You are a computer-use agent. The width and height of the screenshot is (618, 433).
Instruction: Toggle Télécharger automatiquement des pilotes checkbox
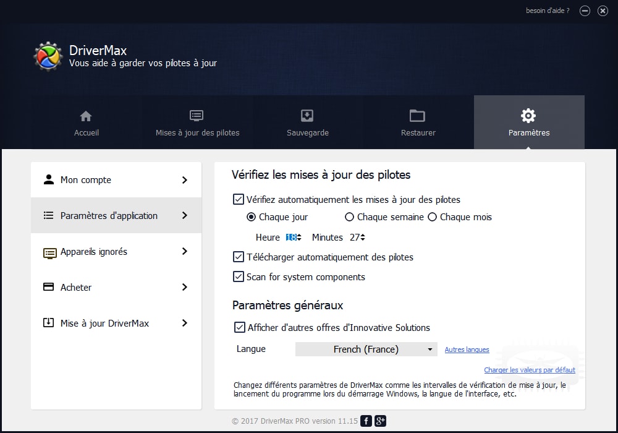(239, 257)
